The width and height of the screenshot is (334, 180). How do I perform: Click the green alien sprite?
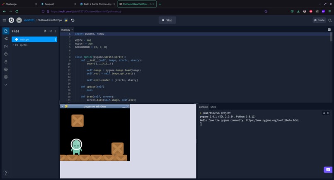(76, 146)
